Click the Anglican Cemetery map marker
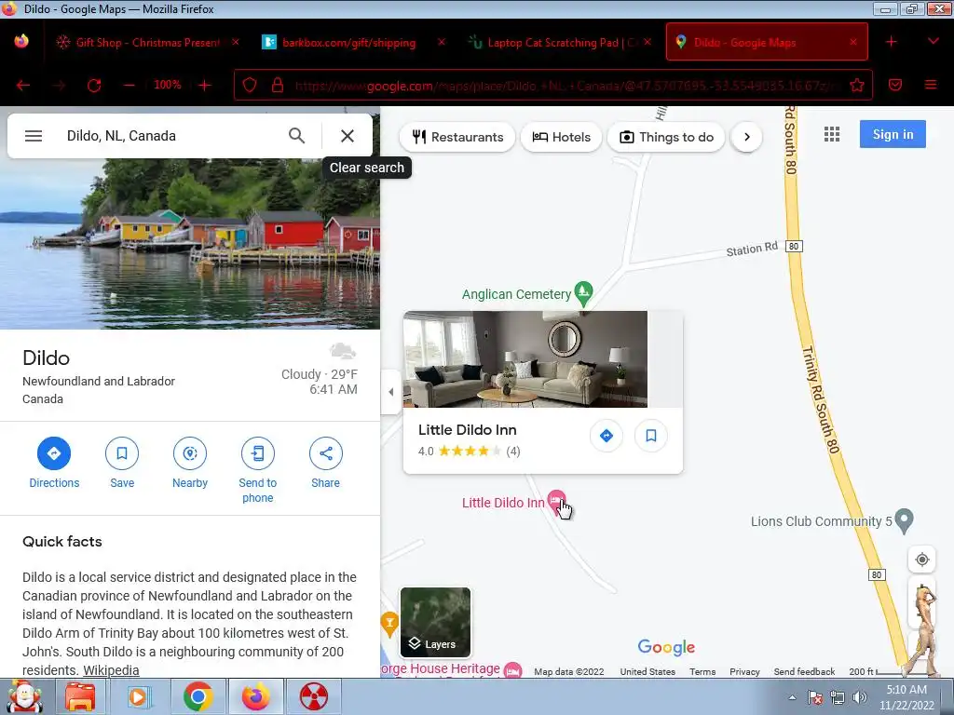954x715 pixels. click(x=583, y=293)
